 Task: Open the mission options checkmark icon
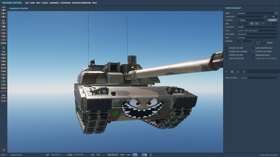pyautogui.click(x=4, y=40)
